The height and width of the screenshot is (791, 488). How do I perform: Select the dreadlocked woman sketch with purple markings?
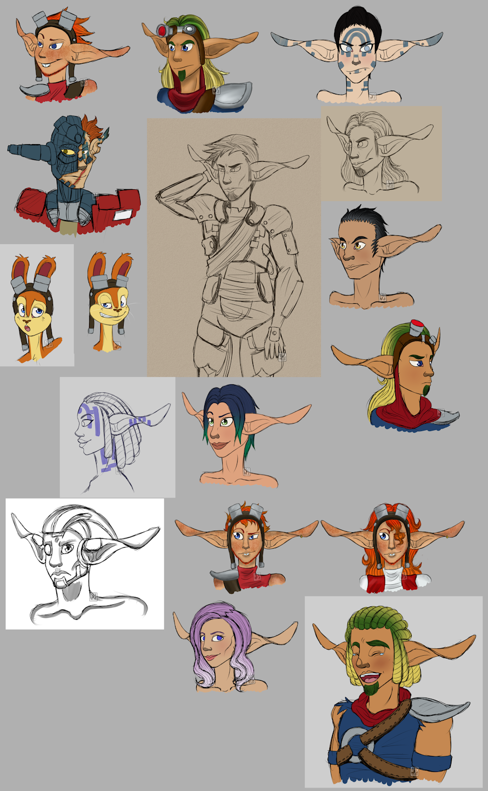click(x=118, y=437)
